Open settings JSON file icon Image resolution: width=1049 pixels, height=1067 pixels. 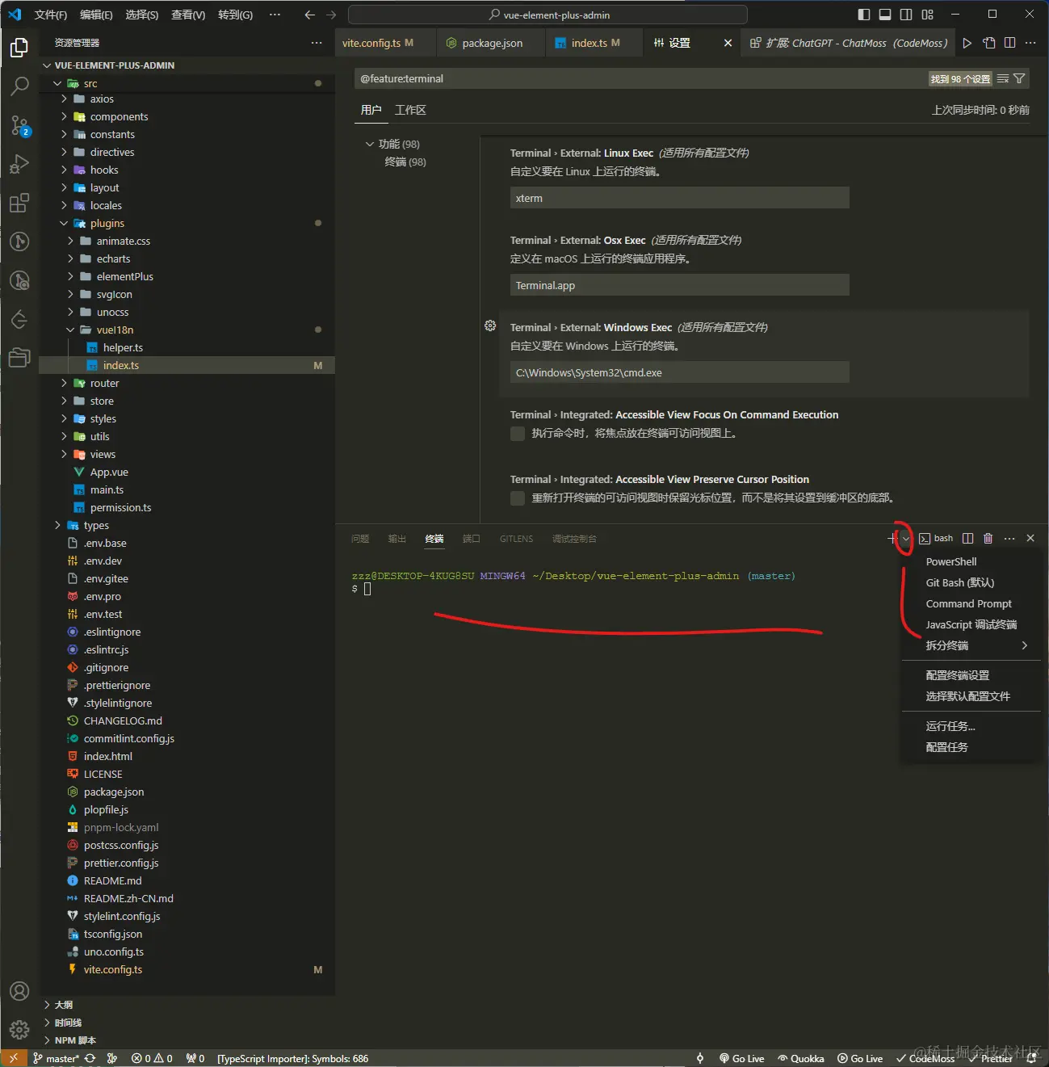pyautogui.click(x=988, y=43)
